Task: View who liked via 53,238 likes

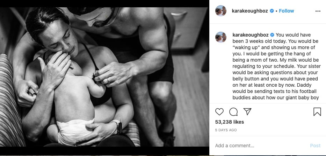Action: (x=230, y=122)
